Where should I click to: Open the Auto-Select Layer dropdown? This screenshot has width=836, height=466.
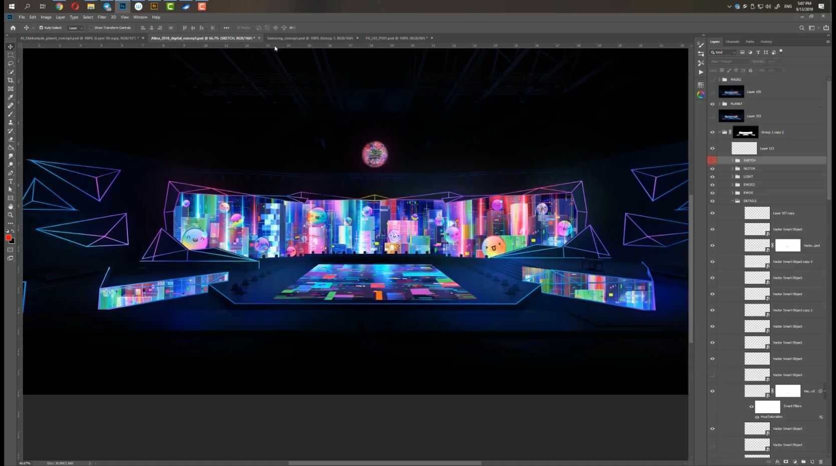pos(76,28)
